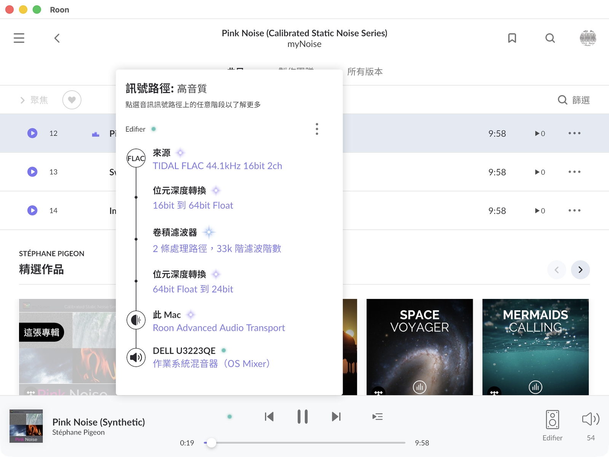The image size is (609, 457).
Task: Play track 14
Action: pos(32,210)
